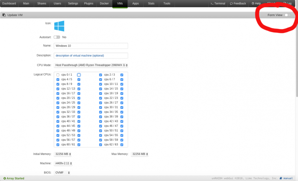
Task: Click the Description input field
Action: (x=91, y=56)
